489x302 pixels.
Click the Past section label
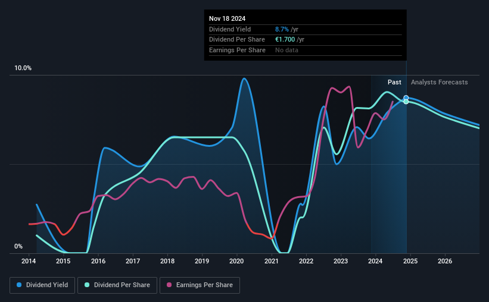[x=394, y=82]
